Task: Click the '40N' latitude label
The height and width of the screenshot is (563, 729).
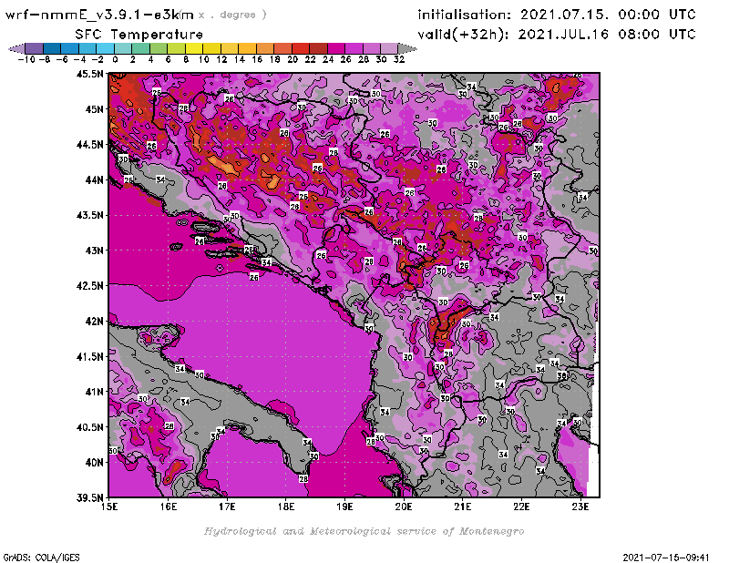Action: [x=95, y=463]
